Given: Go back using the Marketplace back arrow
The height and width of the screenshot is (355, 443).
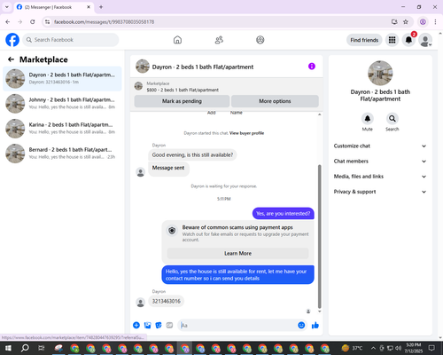Looking at the screenshot, I should (11, 59).
